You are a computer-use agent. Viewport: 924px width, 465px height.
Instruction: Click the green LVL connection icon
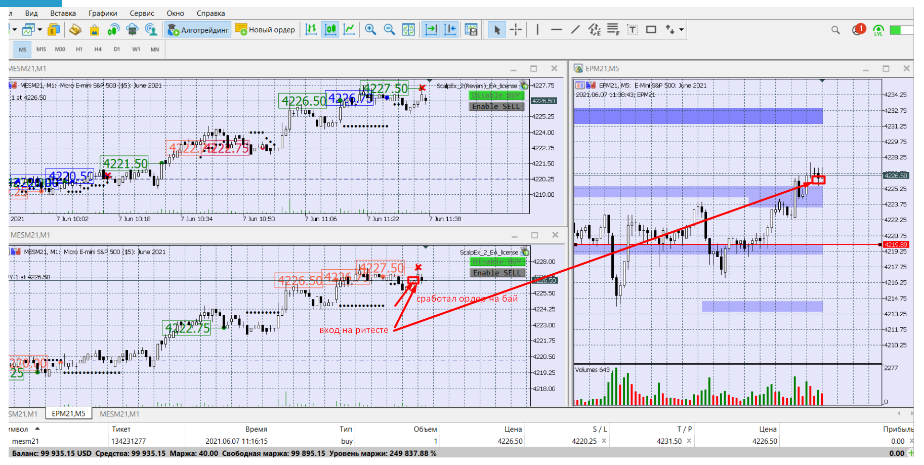point(878,30)
